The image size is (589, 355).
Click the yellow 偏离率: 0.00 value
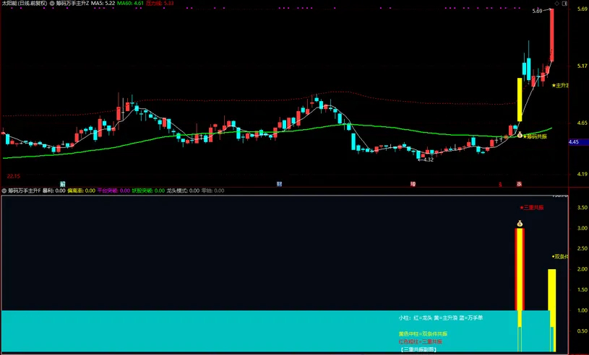pos(81,190)
